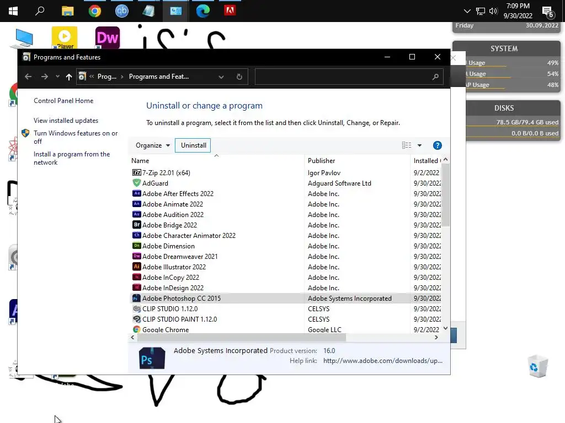565x423 pixels.
Task: Open Turn Windows features on or off
Action: click(x=76, y=137)
